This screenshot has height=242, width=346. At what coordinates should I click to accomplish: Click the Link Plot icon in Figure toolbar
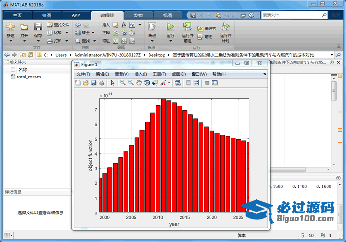[x=177, y=83]
